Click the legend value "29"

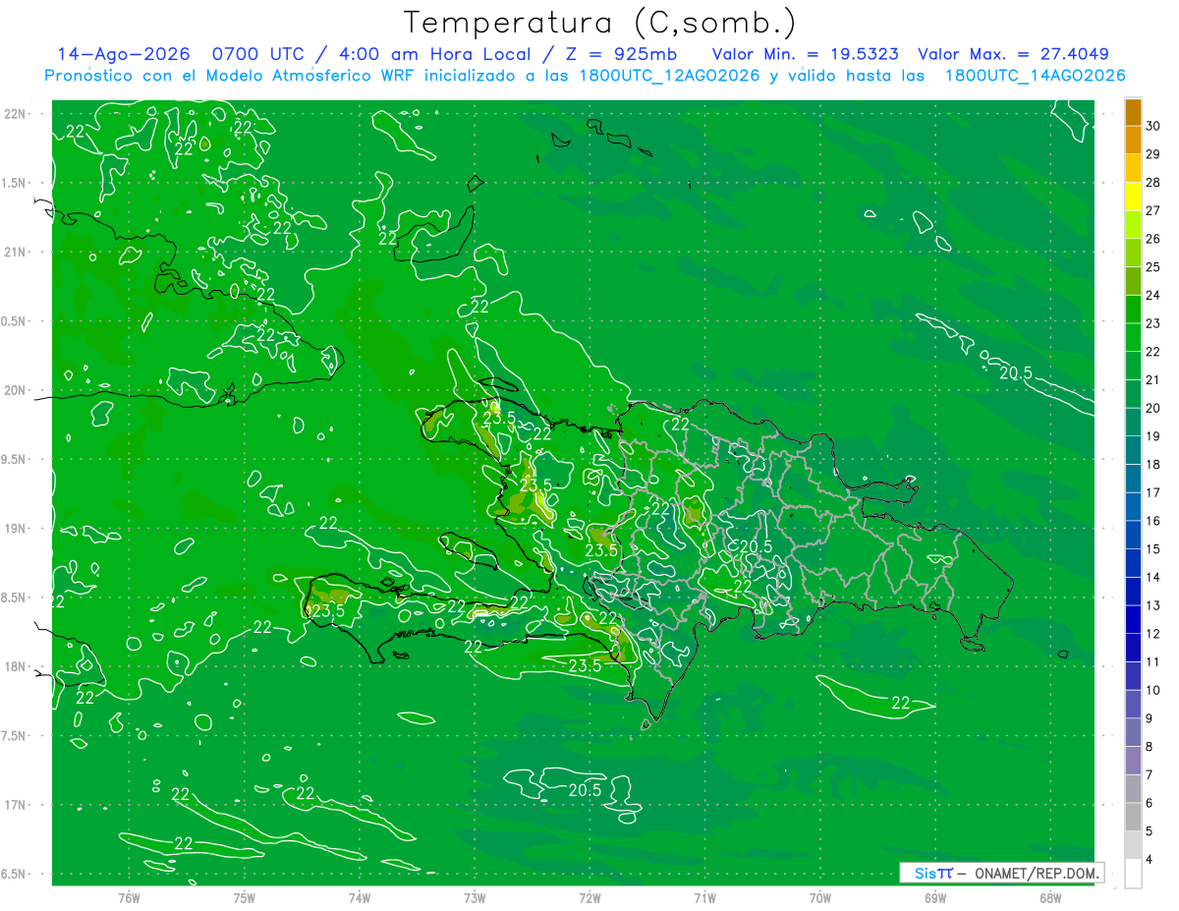coord(1154,154)
